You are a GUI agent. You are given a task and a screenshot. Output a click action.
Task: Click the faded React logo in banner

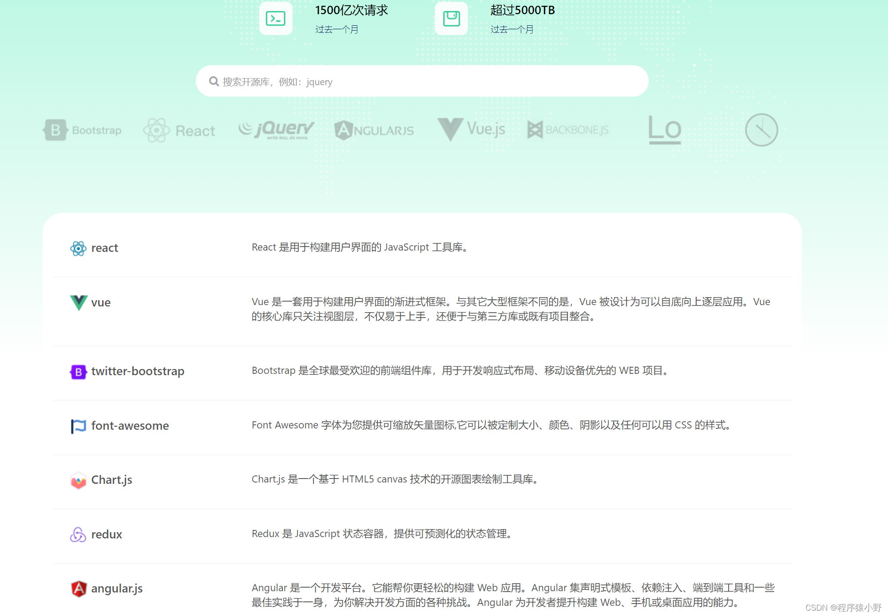[179, 130]
